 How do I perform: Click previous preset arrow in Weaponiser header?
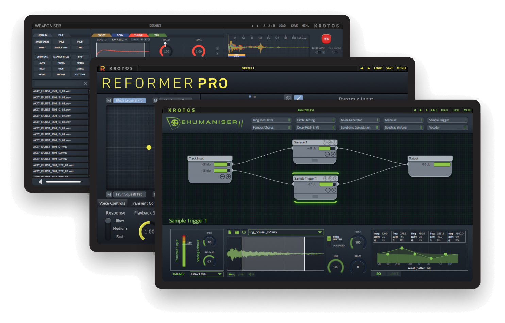[x=252, y=26]
